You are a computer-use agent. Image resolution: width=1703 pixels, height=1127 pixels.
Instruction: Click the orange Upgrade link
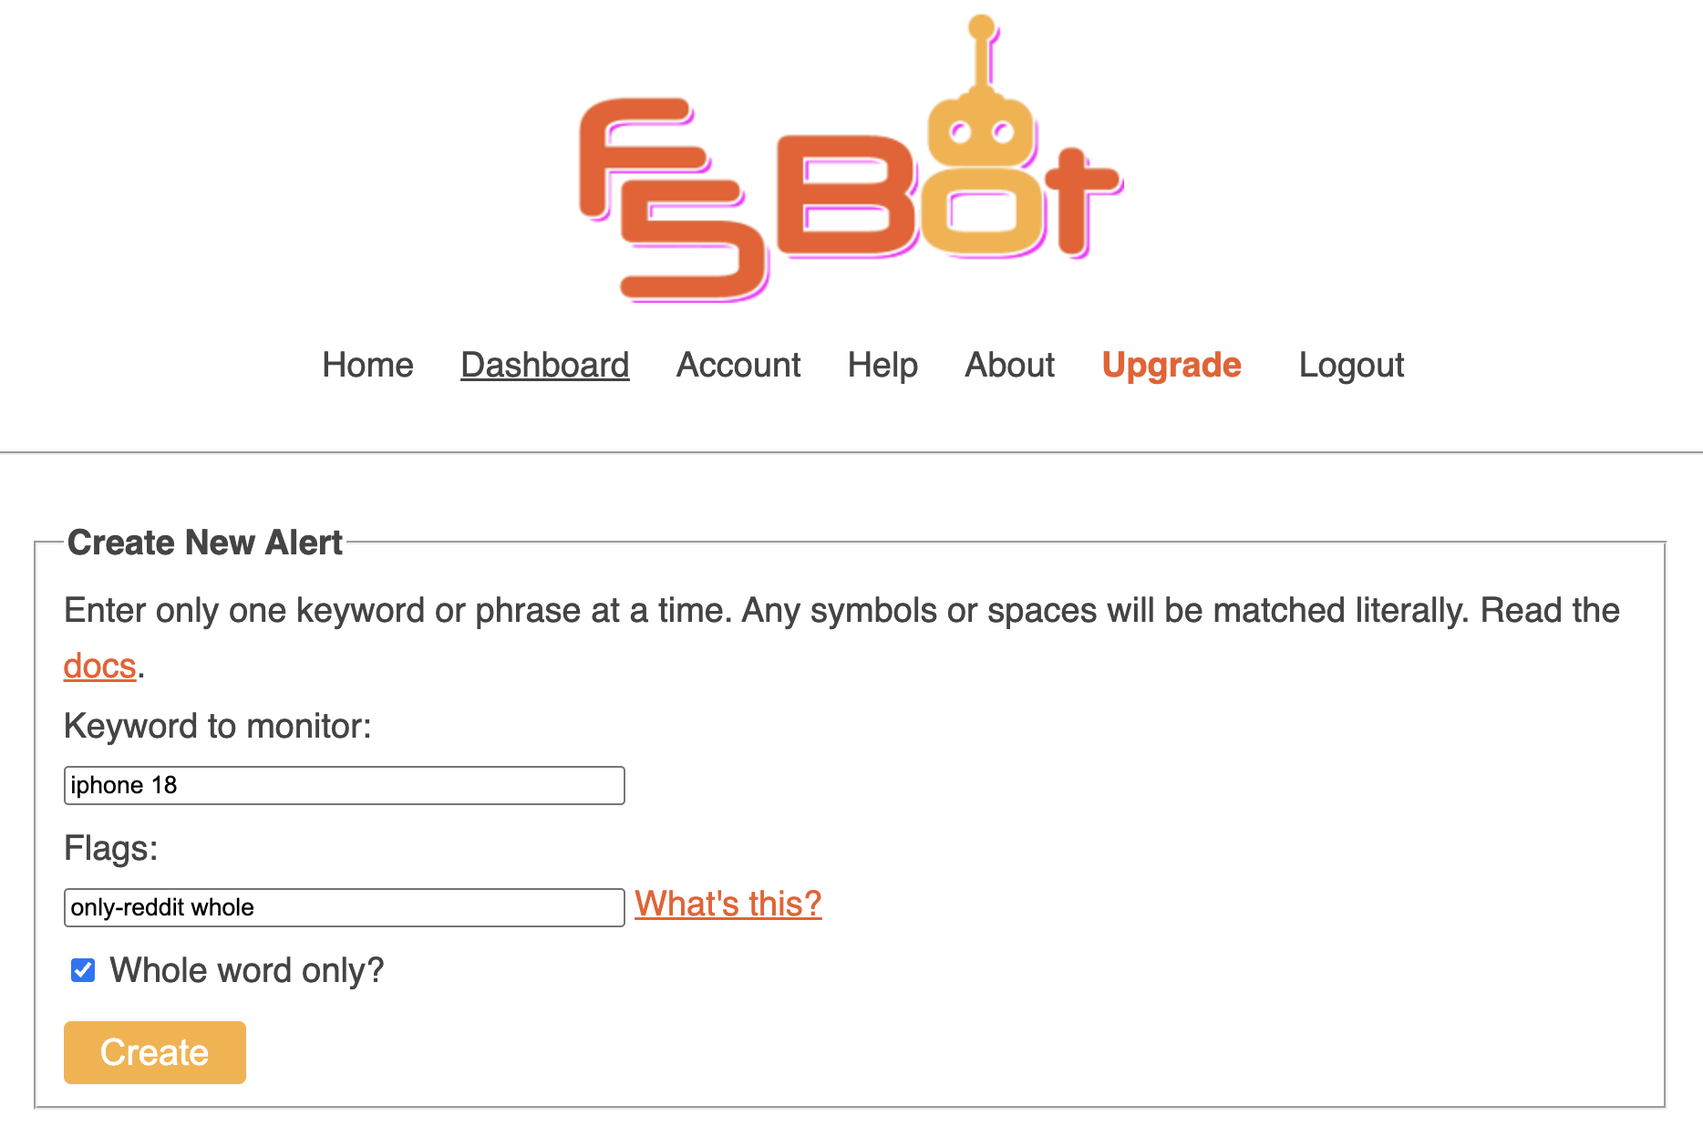[x=1171, y=365]
